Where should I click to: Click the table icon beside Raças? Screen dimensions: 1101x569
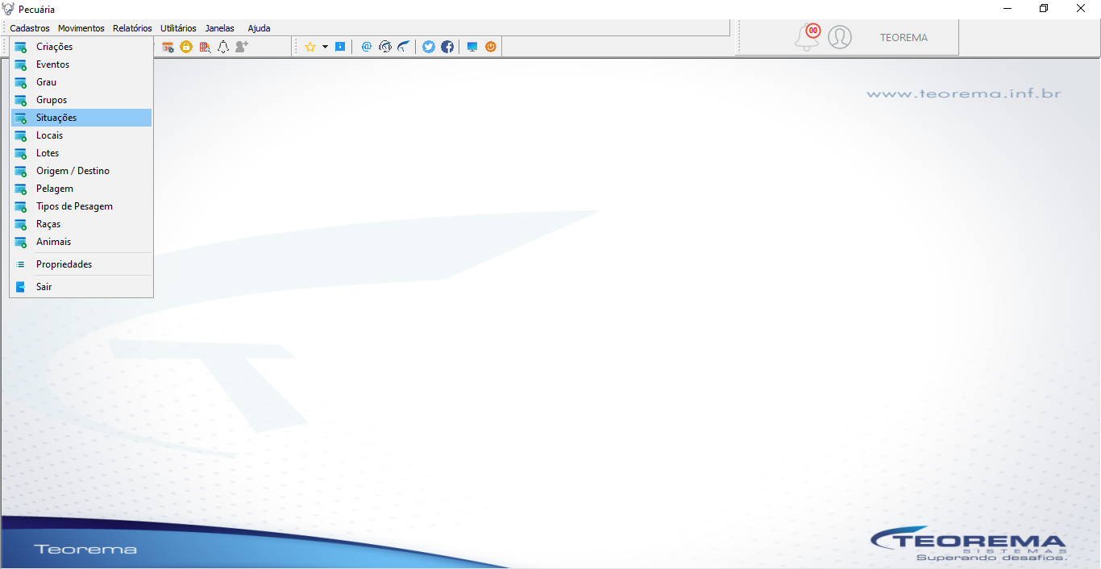21,224
